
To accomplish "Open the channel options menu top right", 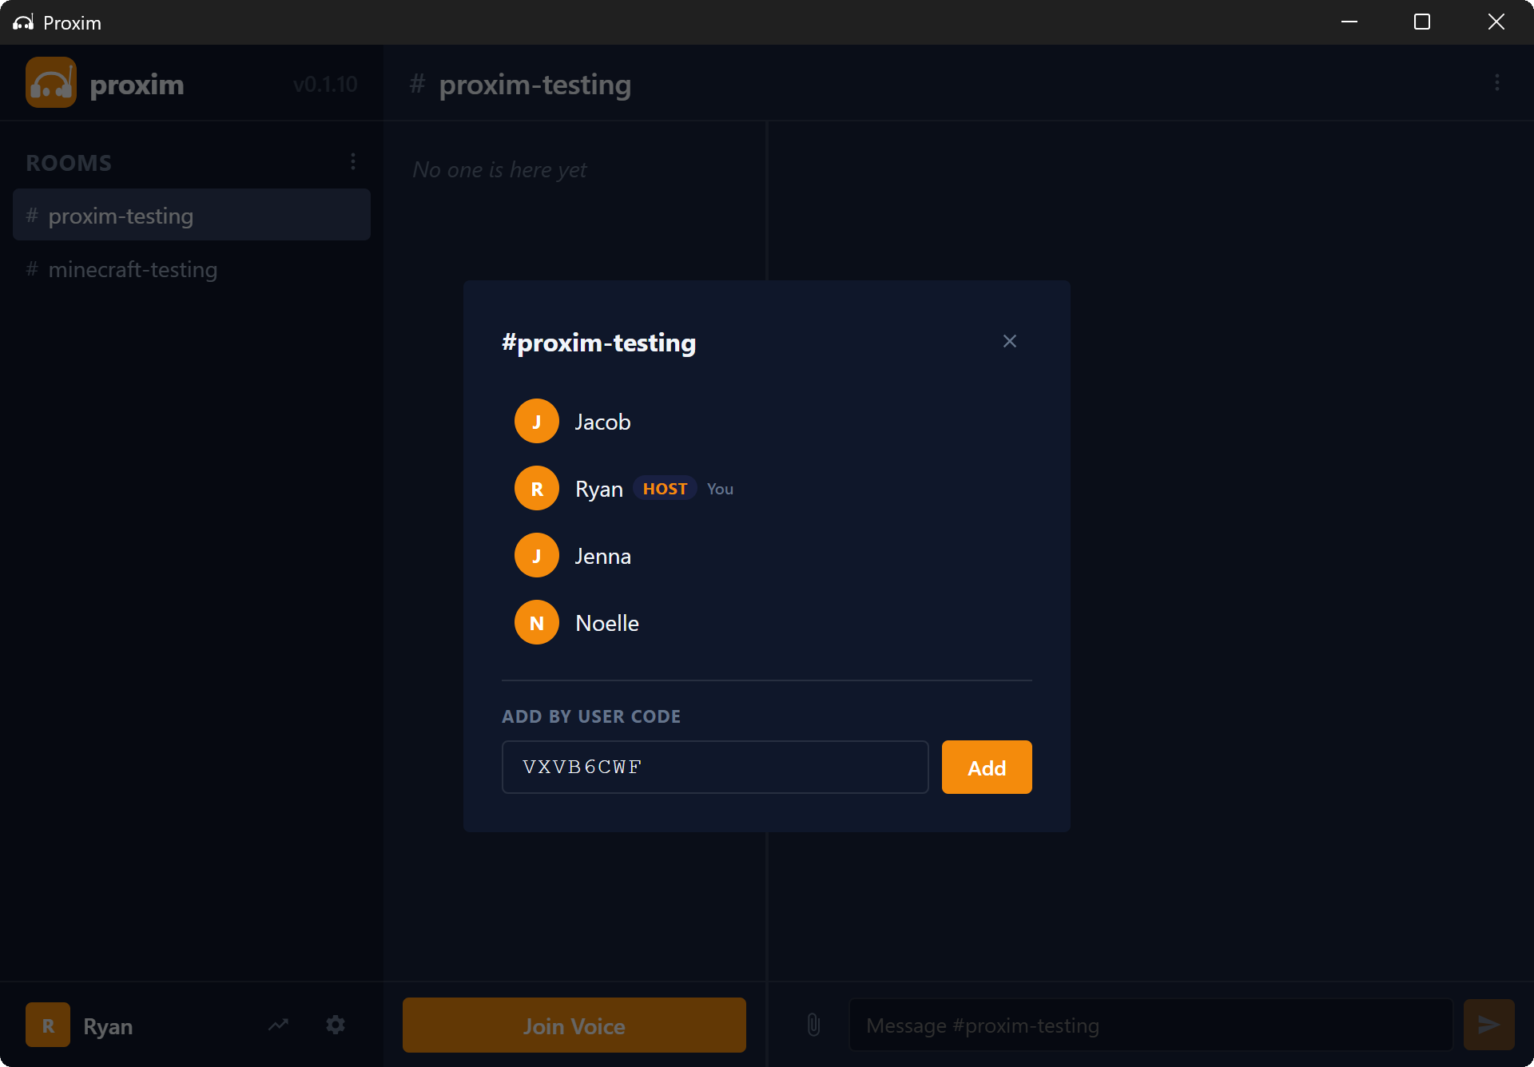I will [1497, 82].
